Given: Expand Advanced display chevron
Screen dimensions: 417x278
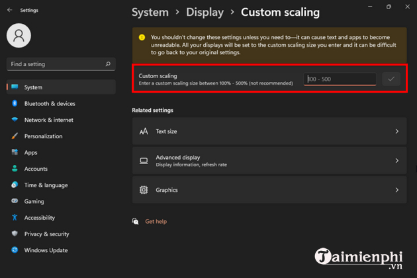Looking at the screenshot, I should tap(396, 161).
